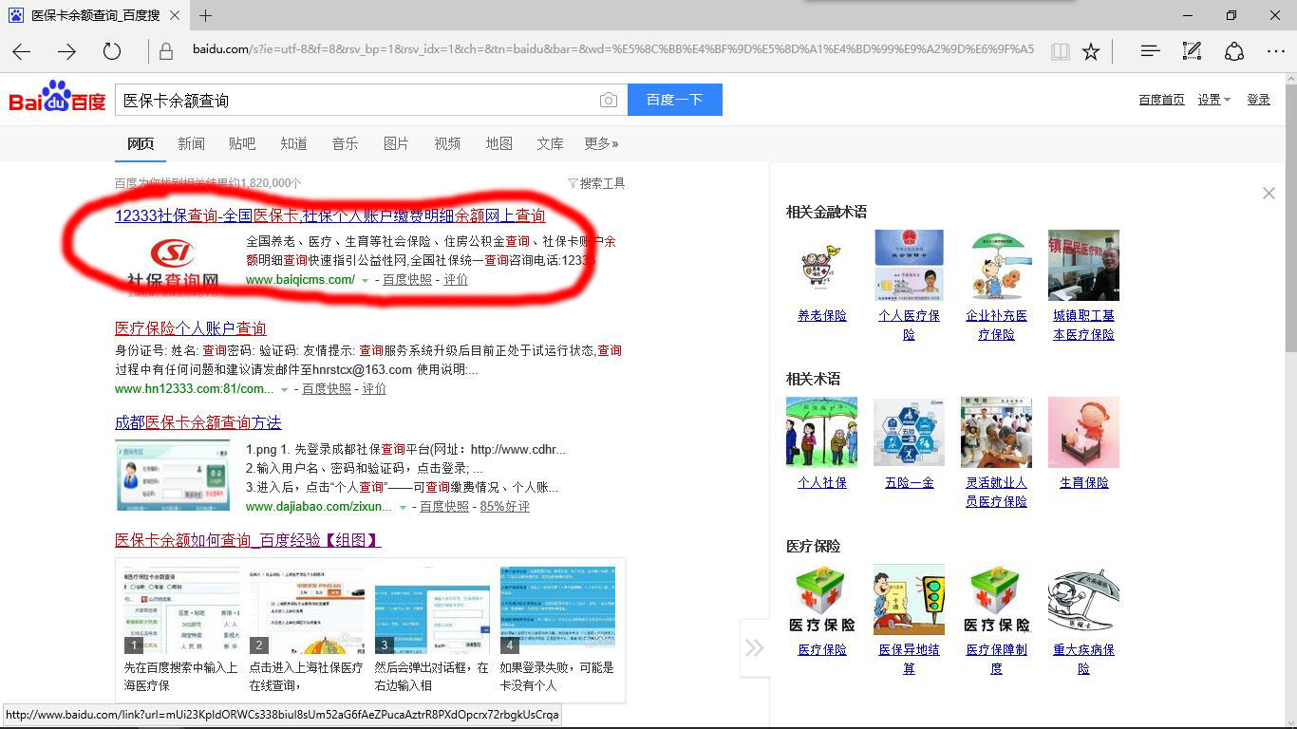Open the 五险一金 hexagon thumbnail
The image size is (1297, 729).
click(909, 432)
